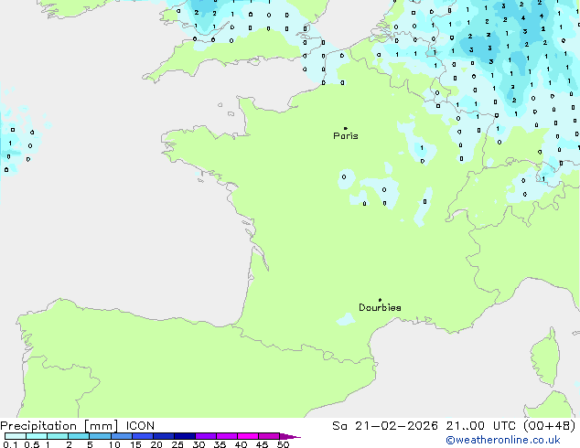Click the over-50 mm legend arrow tip

coord(290,436)
